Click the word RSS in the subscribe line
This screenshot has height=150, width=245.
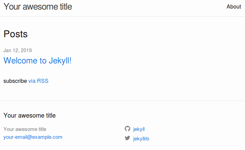(43, 81)
